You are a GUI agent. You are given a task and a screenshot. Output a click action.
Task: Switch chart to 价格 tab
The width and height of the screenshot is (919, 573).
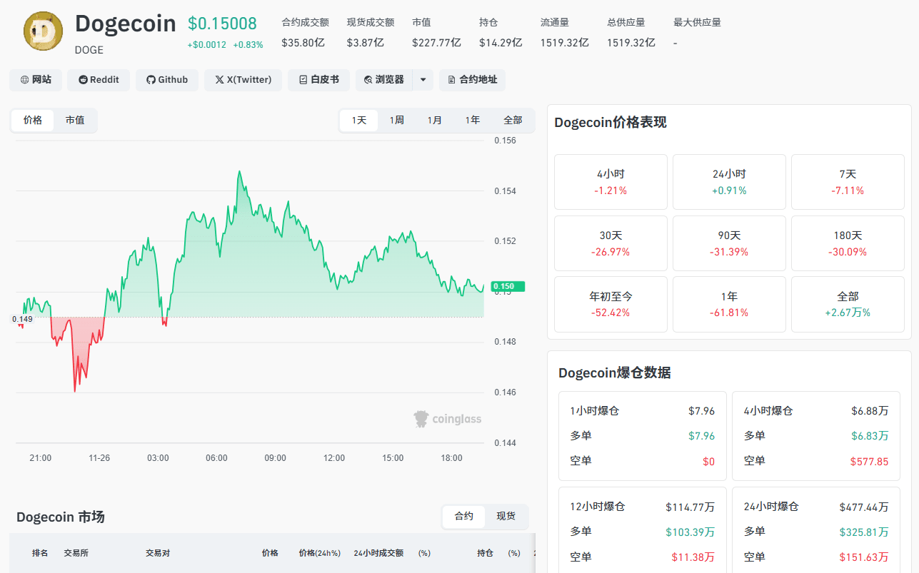pos(33,121)
